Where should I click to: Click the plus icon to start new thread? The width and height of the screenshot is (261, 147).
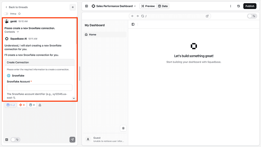73,7
